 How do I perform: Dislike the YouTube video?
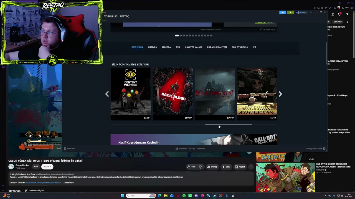(x=201, y=167)
